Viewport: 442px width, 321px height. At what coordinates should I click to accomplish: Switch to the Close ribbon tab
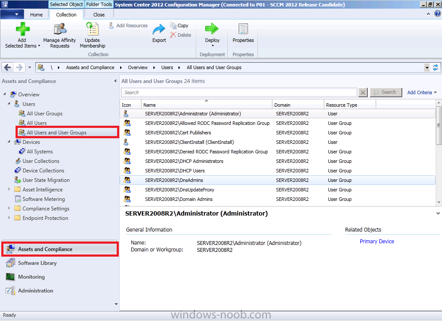99,15
